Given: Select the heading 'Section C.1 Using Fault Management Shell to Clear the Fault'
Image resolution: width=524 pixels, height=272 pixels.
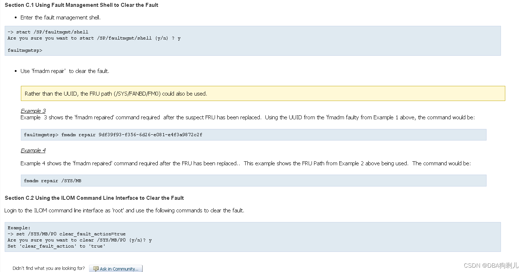Looking at the screenshot, I should click(81, 5).
